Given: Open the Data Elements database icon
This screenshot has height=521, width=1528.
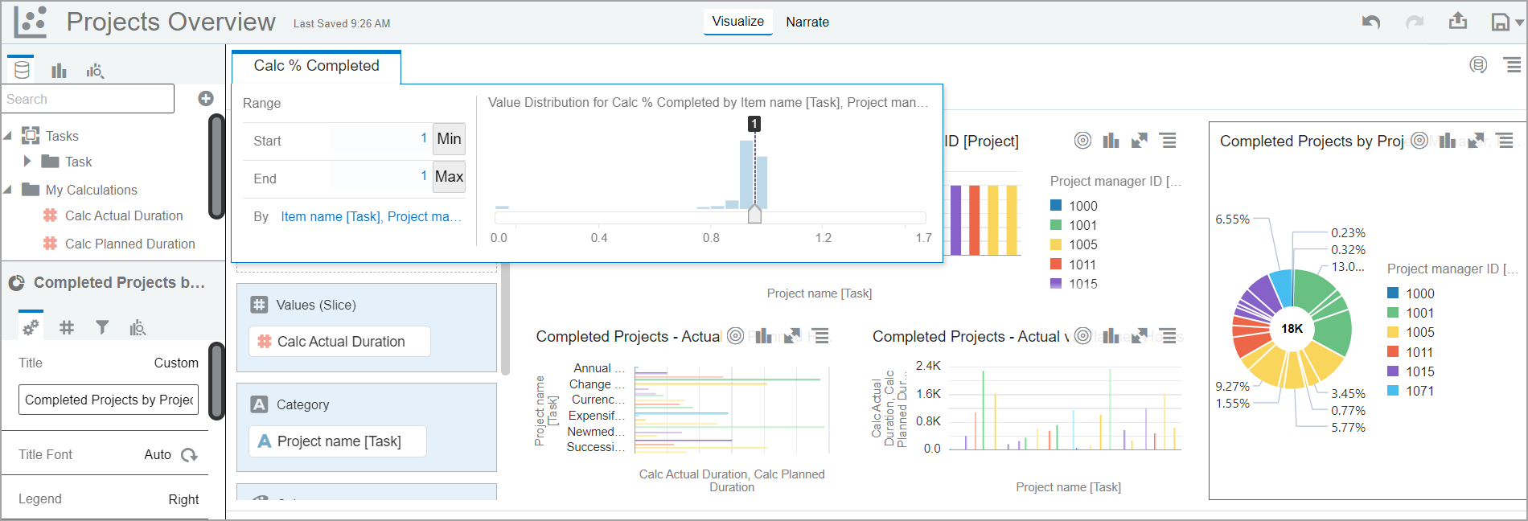Looking at the screenshot, I should tap(22, 70).
